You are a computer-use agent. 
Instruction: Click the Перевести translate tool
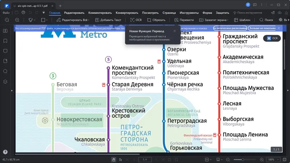point(184,20)
